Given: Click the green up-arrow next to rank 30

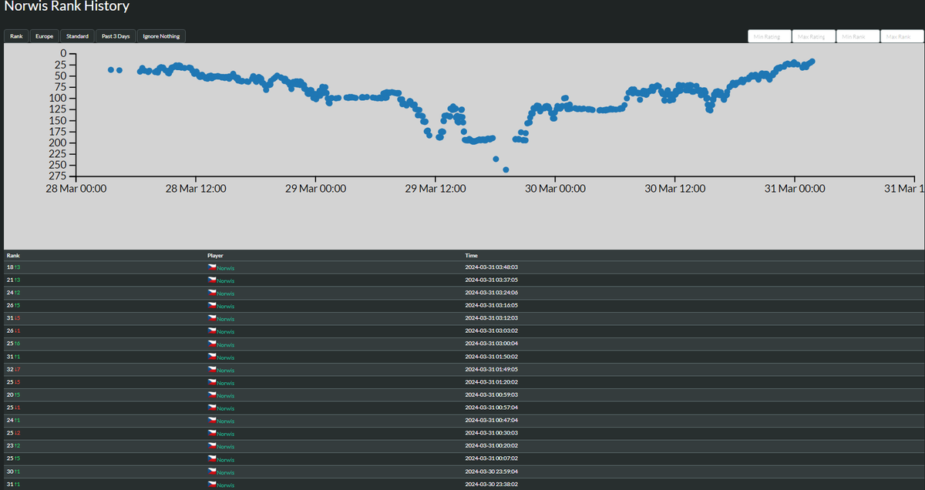Looking at the screenshot, I should tap(18, 472).
